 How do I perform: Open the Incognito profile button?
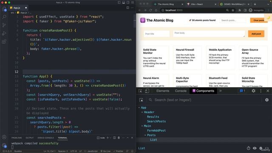(x=256, y=10)
